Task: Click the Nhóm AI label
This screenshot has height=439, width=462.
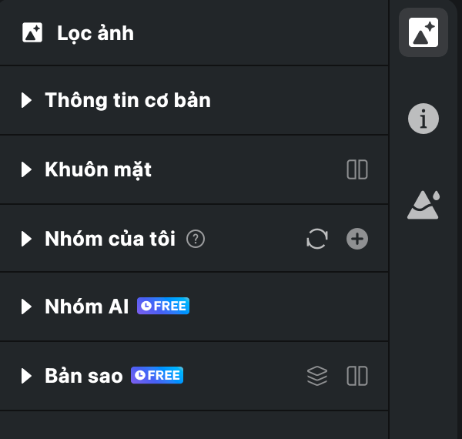Action: point(86,307)
